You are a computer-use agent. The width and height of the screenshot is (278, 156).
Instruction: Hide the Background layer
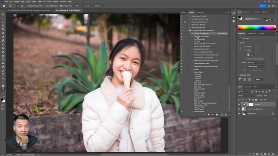239,114
